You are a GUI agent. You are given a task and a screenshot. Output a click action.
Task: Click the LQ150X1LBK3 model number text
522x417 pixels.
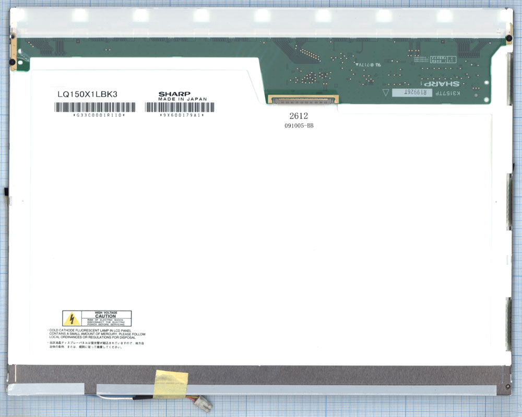[x=87, y=94]
